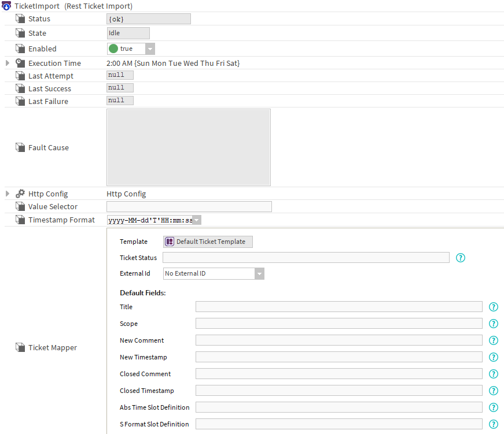Click the Last Failure property icon
Image resolution: width=504 pixels, height=434 pixels.
20,102
